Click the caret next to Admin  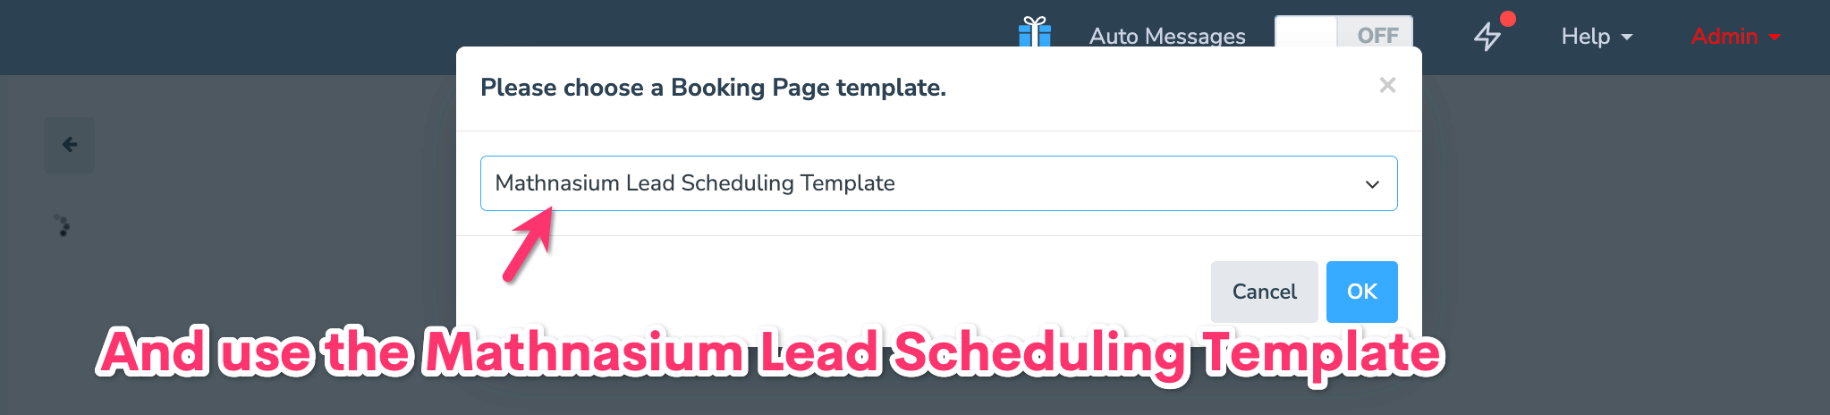[1775, 37]
